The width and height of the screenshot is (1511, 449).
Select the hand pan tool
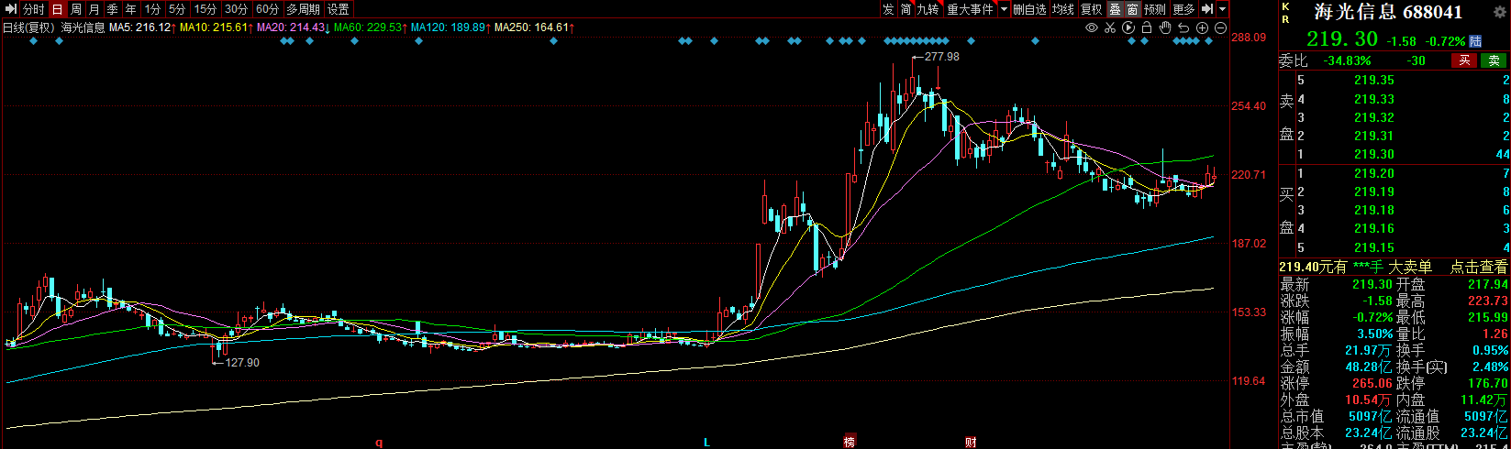point(1165,27)
